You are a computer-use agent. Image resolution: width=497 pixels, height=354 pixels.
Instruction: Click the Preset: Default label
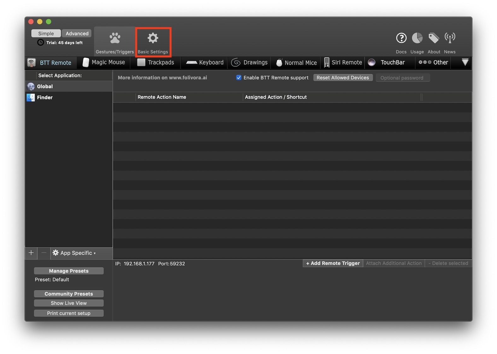(52, 280)
